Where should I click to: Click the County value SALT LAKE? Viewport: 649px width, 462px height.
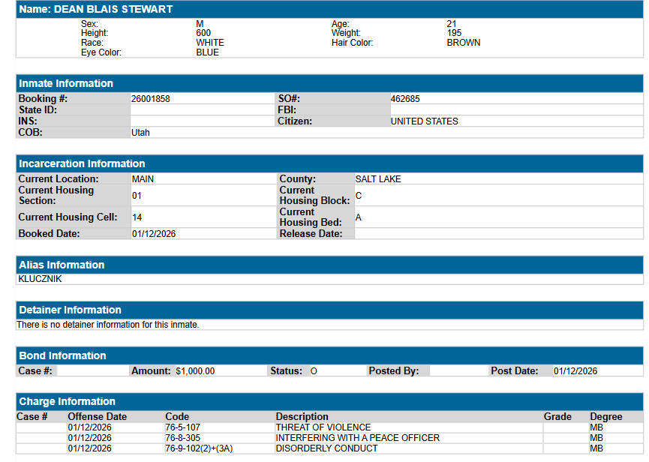point(378,179)
